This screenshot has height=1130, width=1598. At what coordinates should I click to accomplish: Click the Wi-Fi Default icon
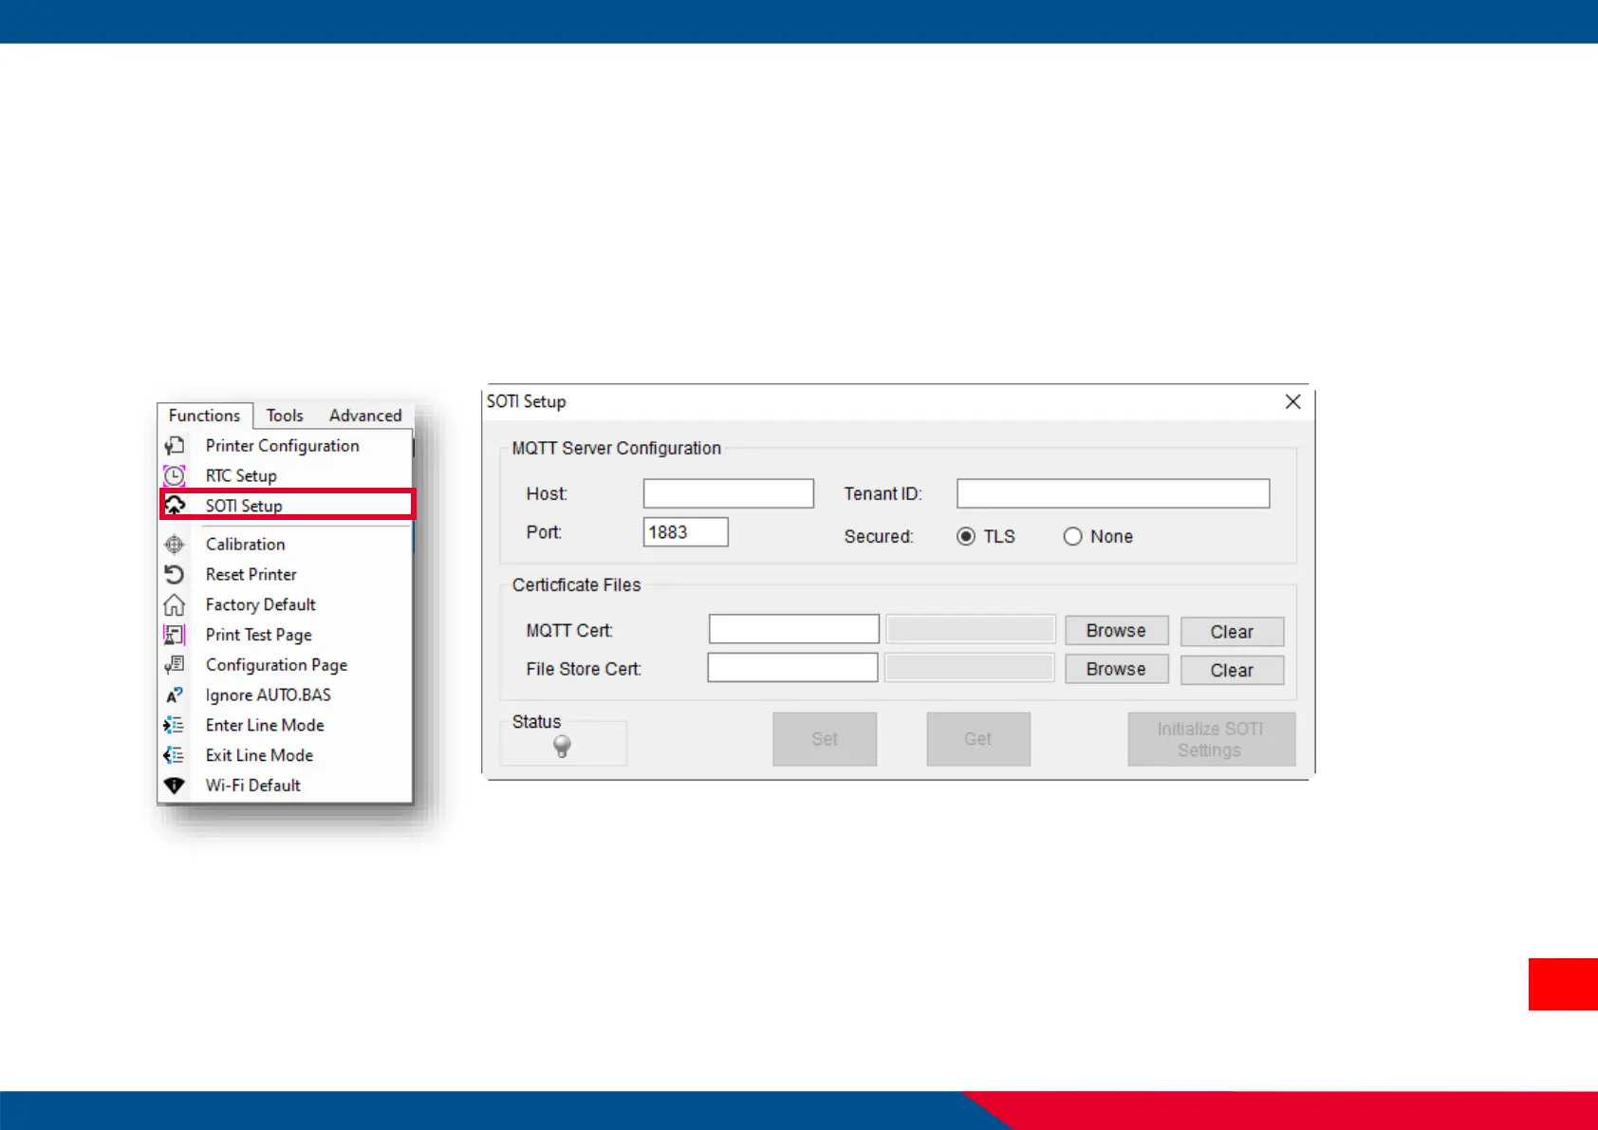(x=175, y=786)
